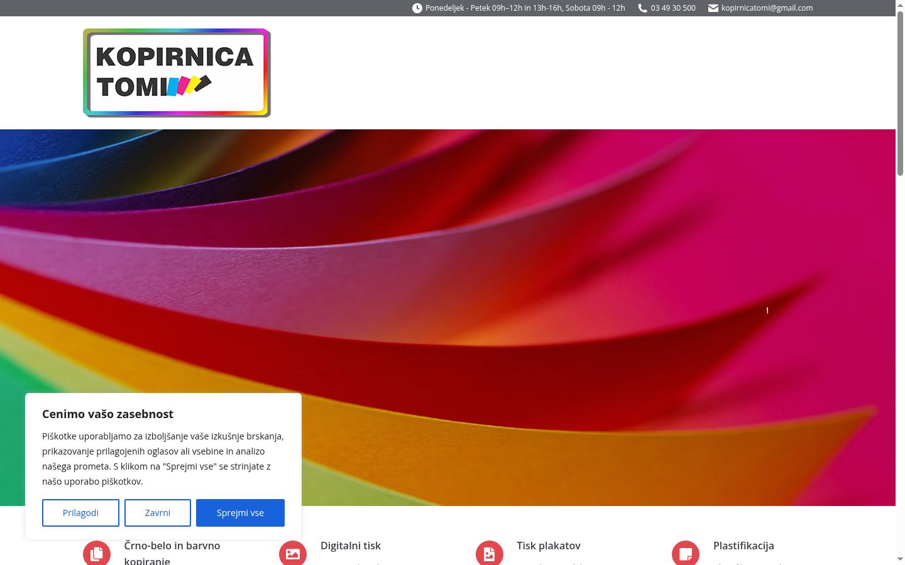The width and height of the screenshot is (905, 565).
Task: Click the Cenimo vašo zasebnost heading
Action: [x=107, y=414]
